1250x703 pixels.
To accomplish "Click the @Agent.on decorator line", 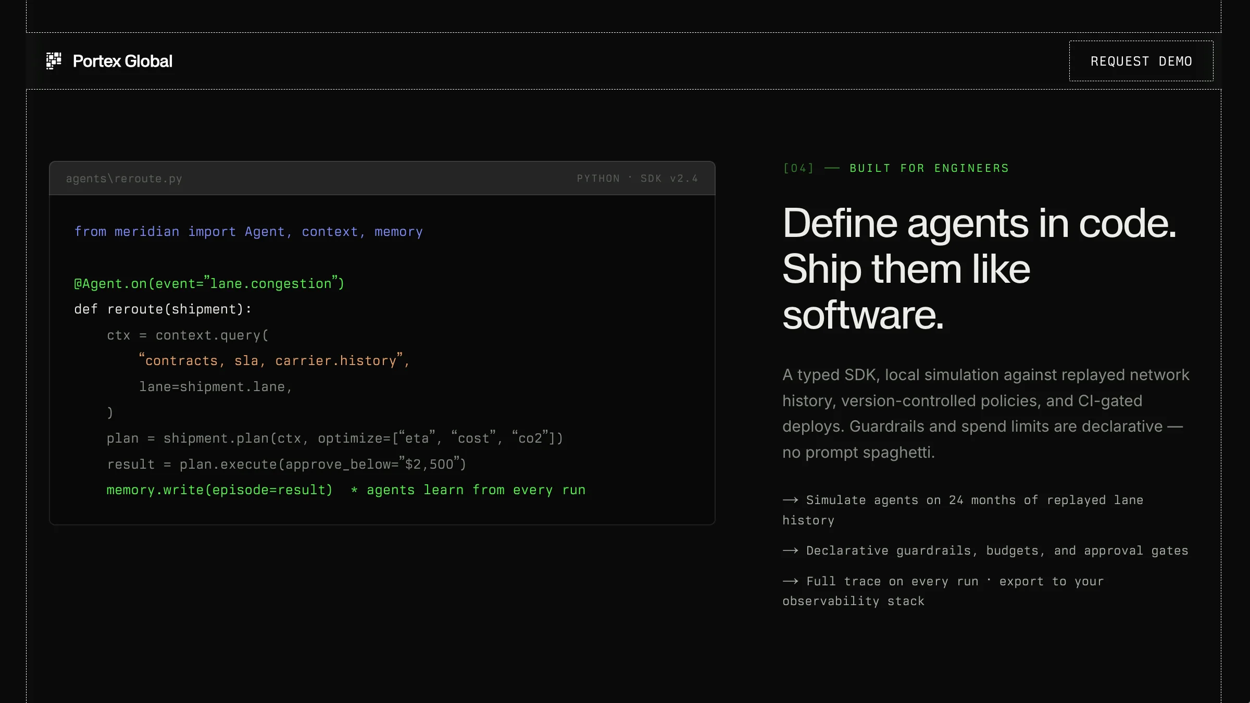I will [x=209, y=283].
